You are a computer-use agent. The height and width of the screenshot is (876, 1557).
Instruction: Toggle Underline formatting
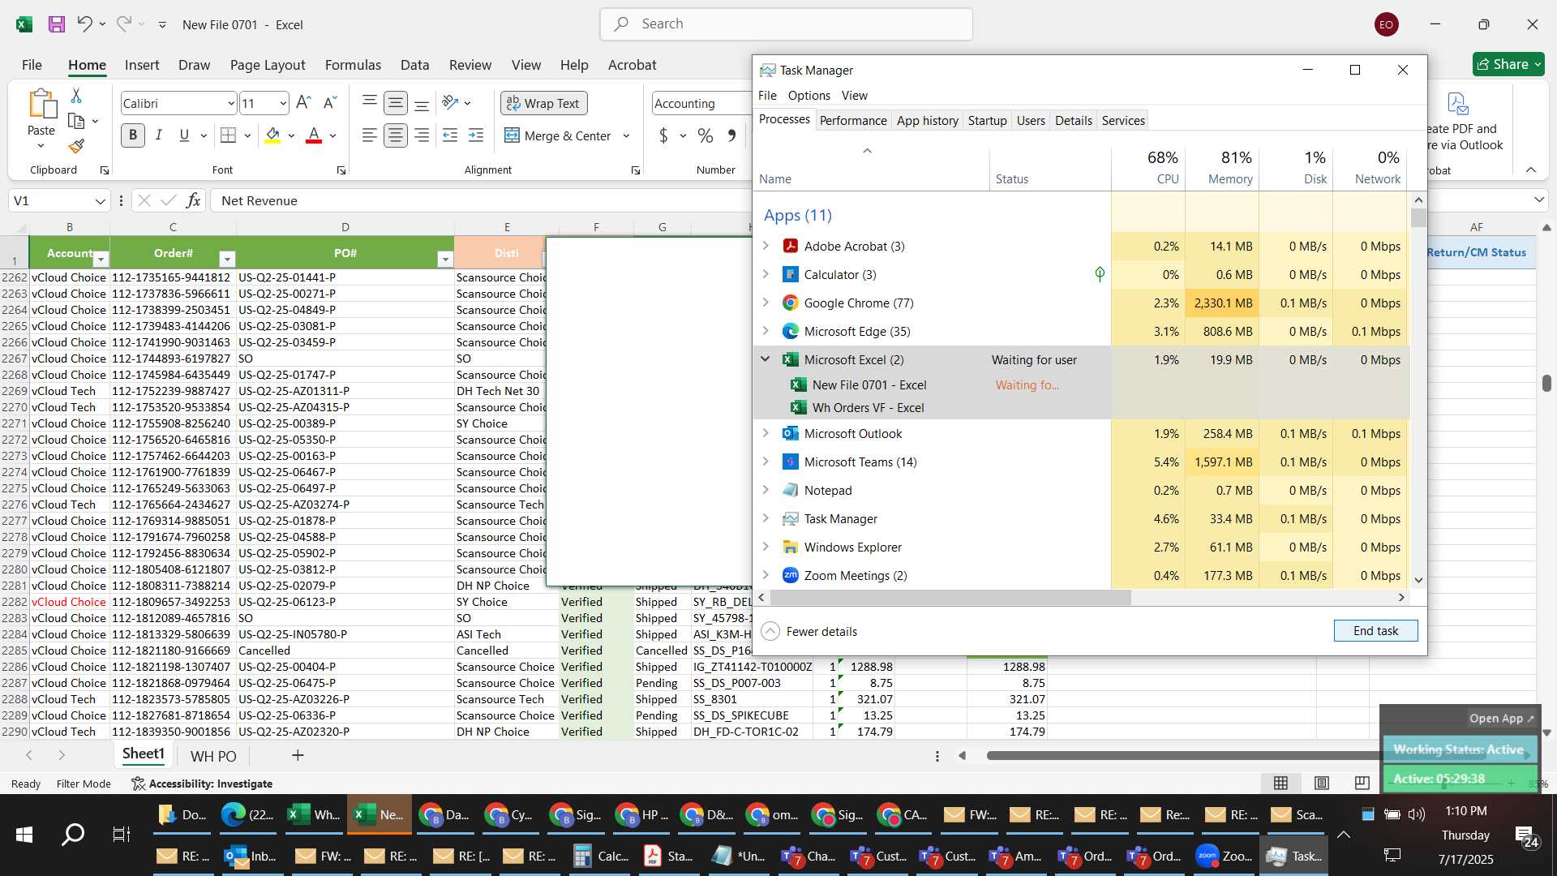(x=184, y=135)
